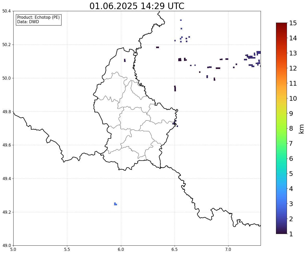Click colorbar tick value 2

[291, 219]
